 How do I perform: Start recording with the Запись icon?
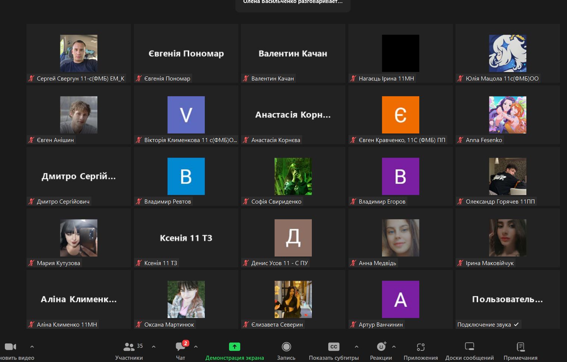[x=286, y=347]
